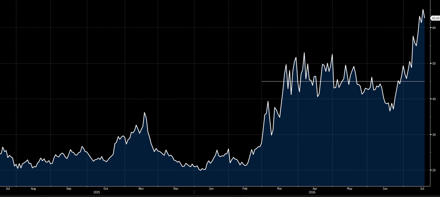
Task: Click the Dec month label
Action: [x=176, y=189]
